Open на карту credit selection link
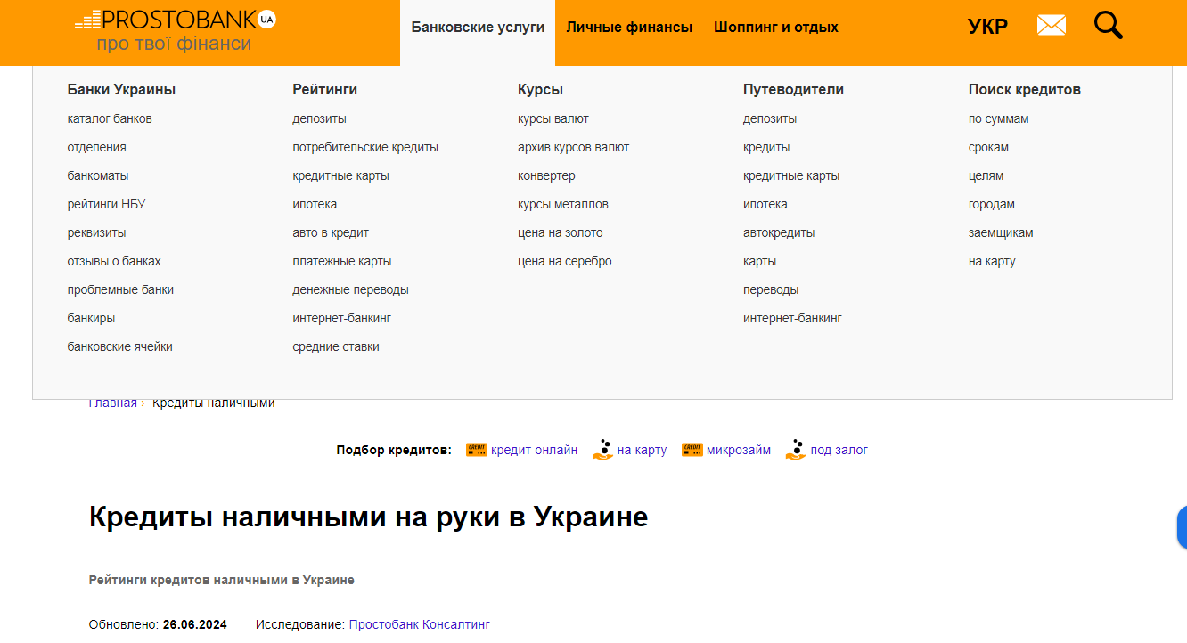 (642, 450)
